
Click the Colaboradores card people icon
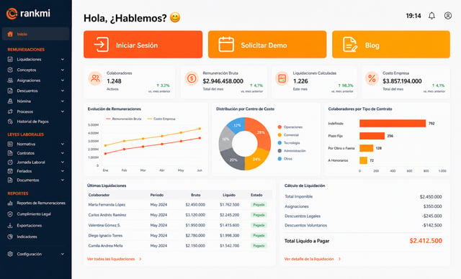[95, 78]
